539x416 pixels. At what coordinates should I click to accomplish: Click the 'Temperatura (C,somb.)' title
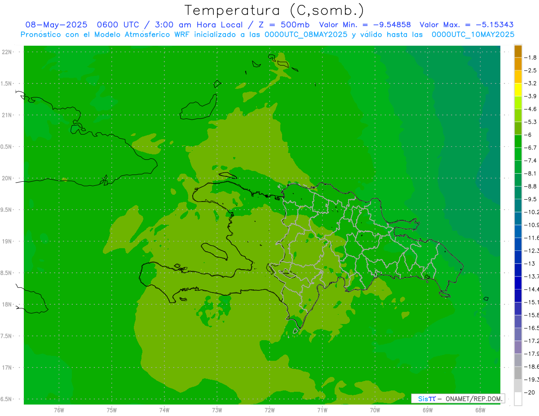pos(274,10)
